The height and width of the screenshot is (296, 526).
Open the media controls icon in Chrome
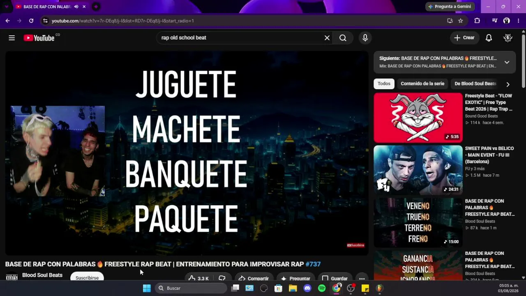pyautogui.click(x=495, y=21)
